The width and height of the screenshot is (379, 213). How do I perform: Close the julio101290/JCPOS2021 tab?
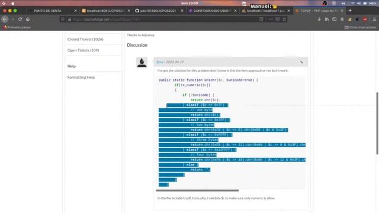(182, 11)
